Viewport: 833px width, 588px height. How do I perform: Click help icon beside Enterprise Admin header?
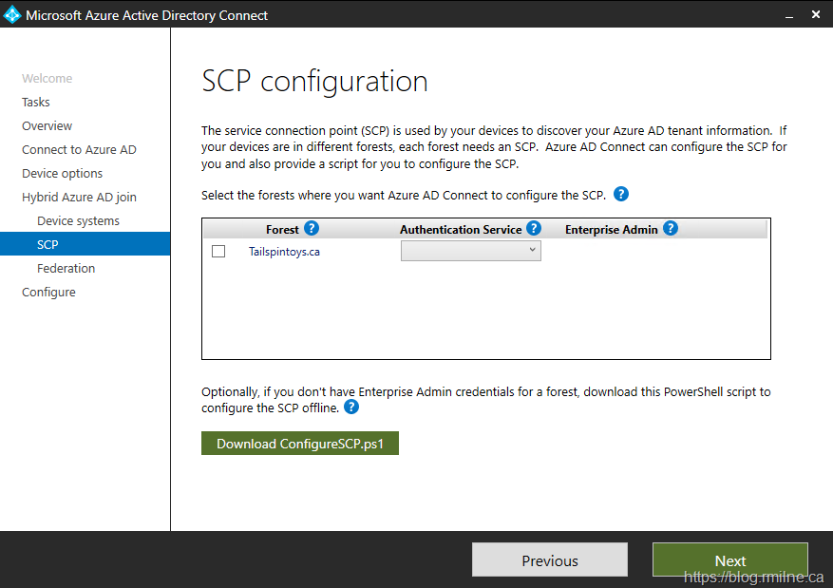[671, 229]
